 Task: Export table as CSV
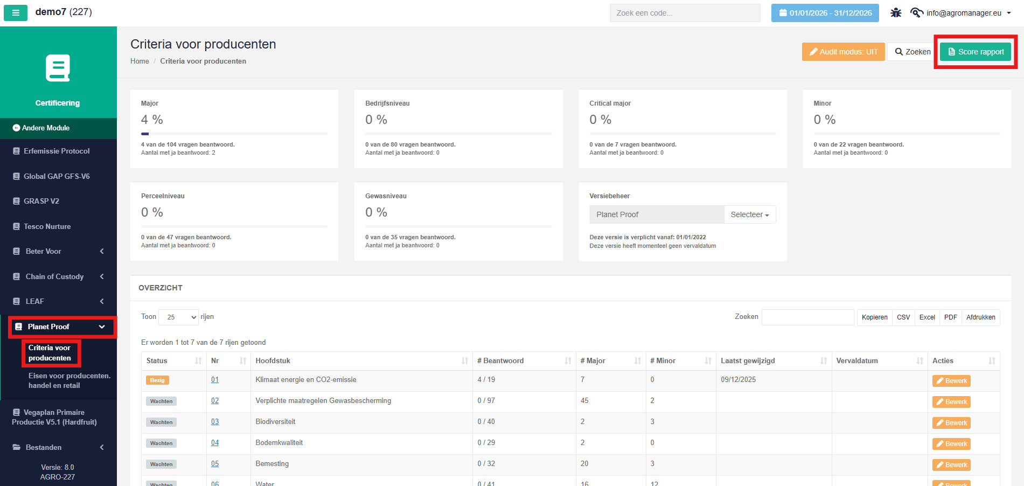coord(903,317)
